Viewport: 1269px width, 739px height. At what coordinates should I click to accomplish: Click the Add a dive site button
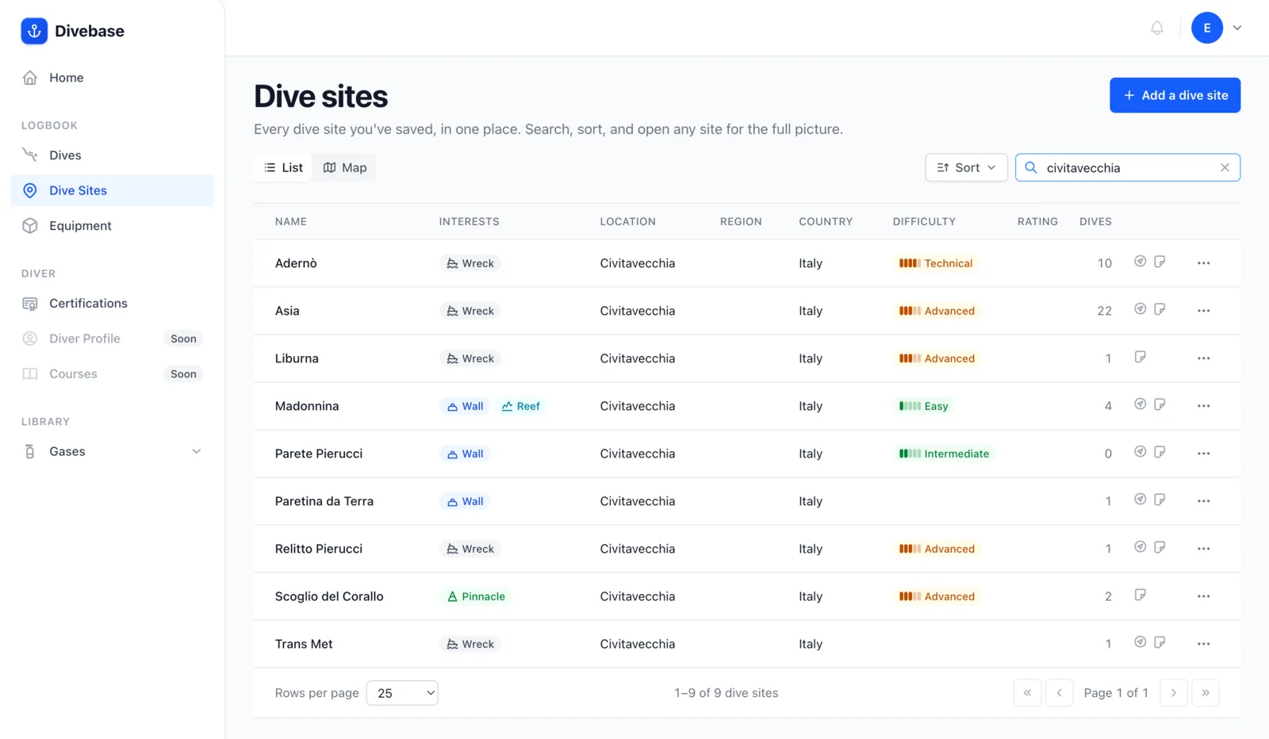point(1175,95)
